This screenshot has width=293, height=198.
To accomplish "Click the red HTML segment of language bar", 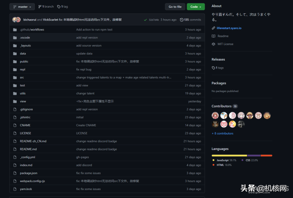I will coord(267,155).
